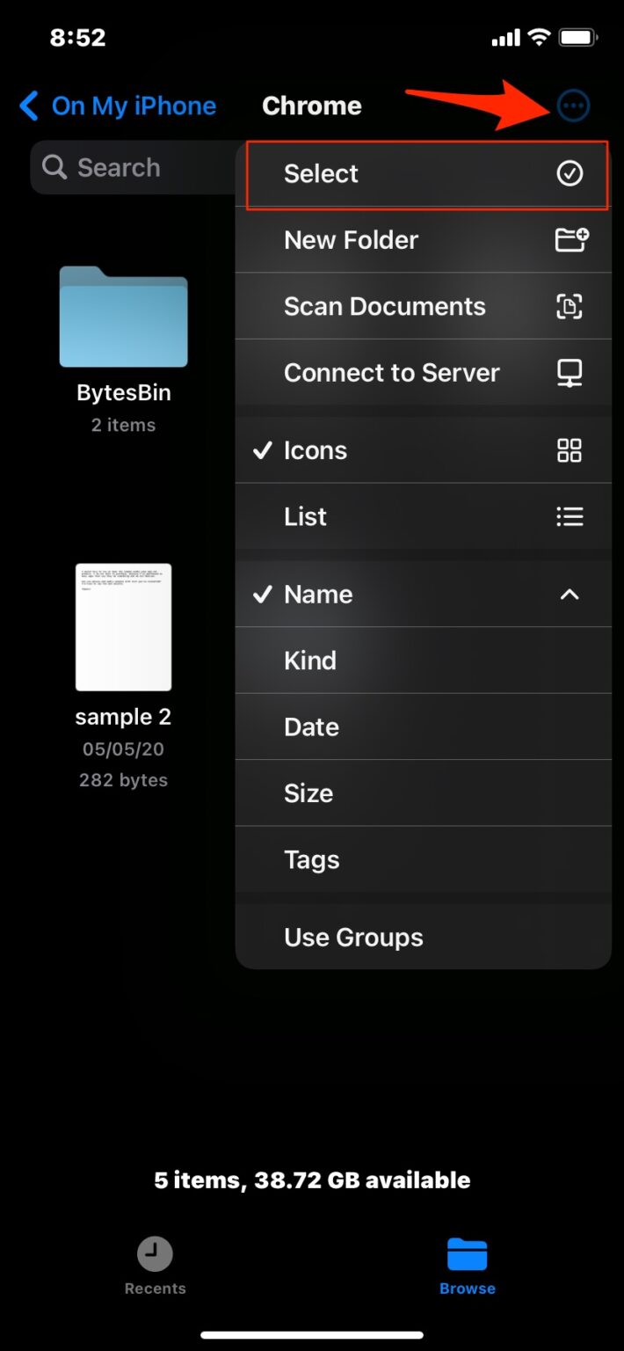Tap the Scan Documents icon
Screen dimensions: 624x1351
coord(571,306)
